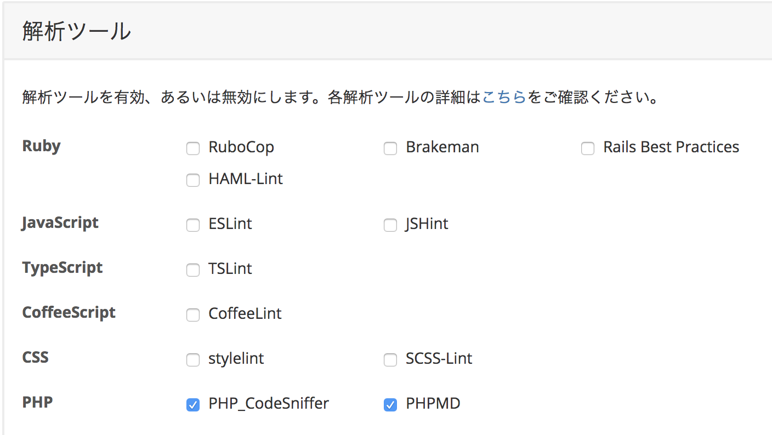772x435 pixels.
Task: Tick the Brakeman checkbox
Action: click(x=390, y=148)
